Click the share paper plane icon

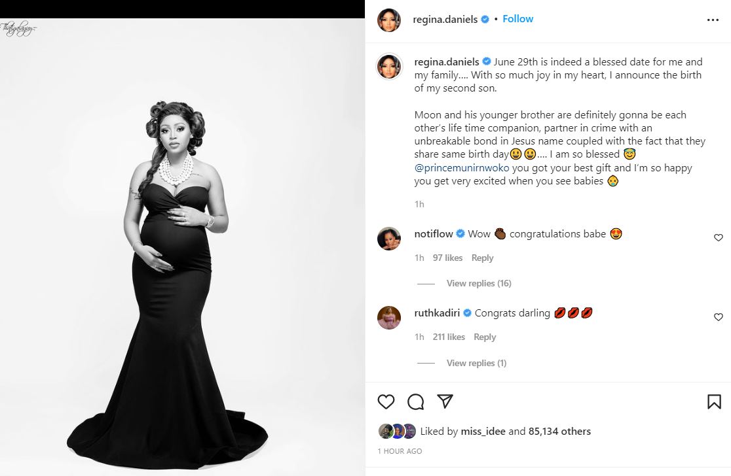[x=444, y=401]
